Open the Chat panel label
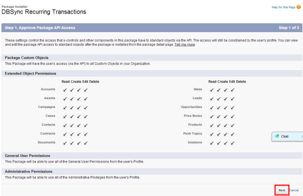The width and height of the screenshot is (303, 196). pos(285,137)
